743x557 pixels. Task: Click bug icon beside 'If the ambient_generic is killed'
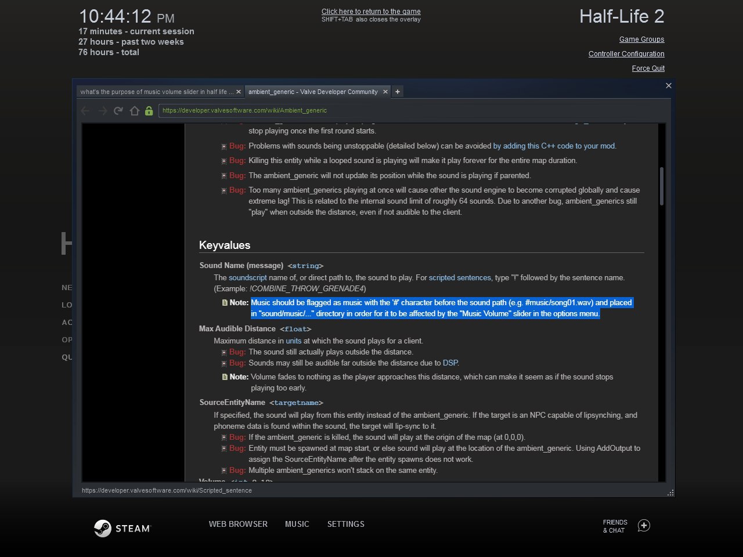(x=224, y=438)
